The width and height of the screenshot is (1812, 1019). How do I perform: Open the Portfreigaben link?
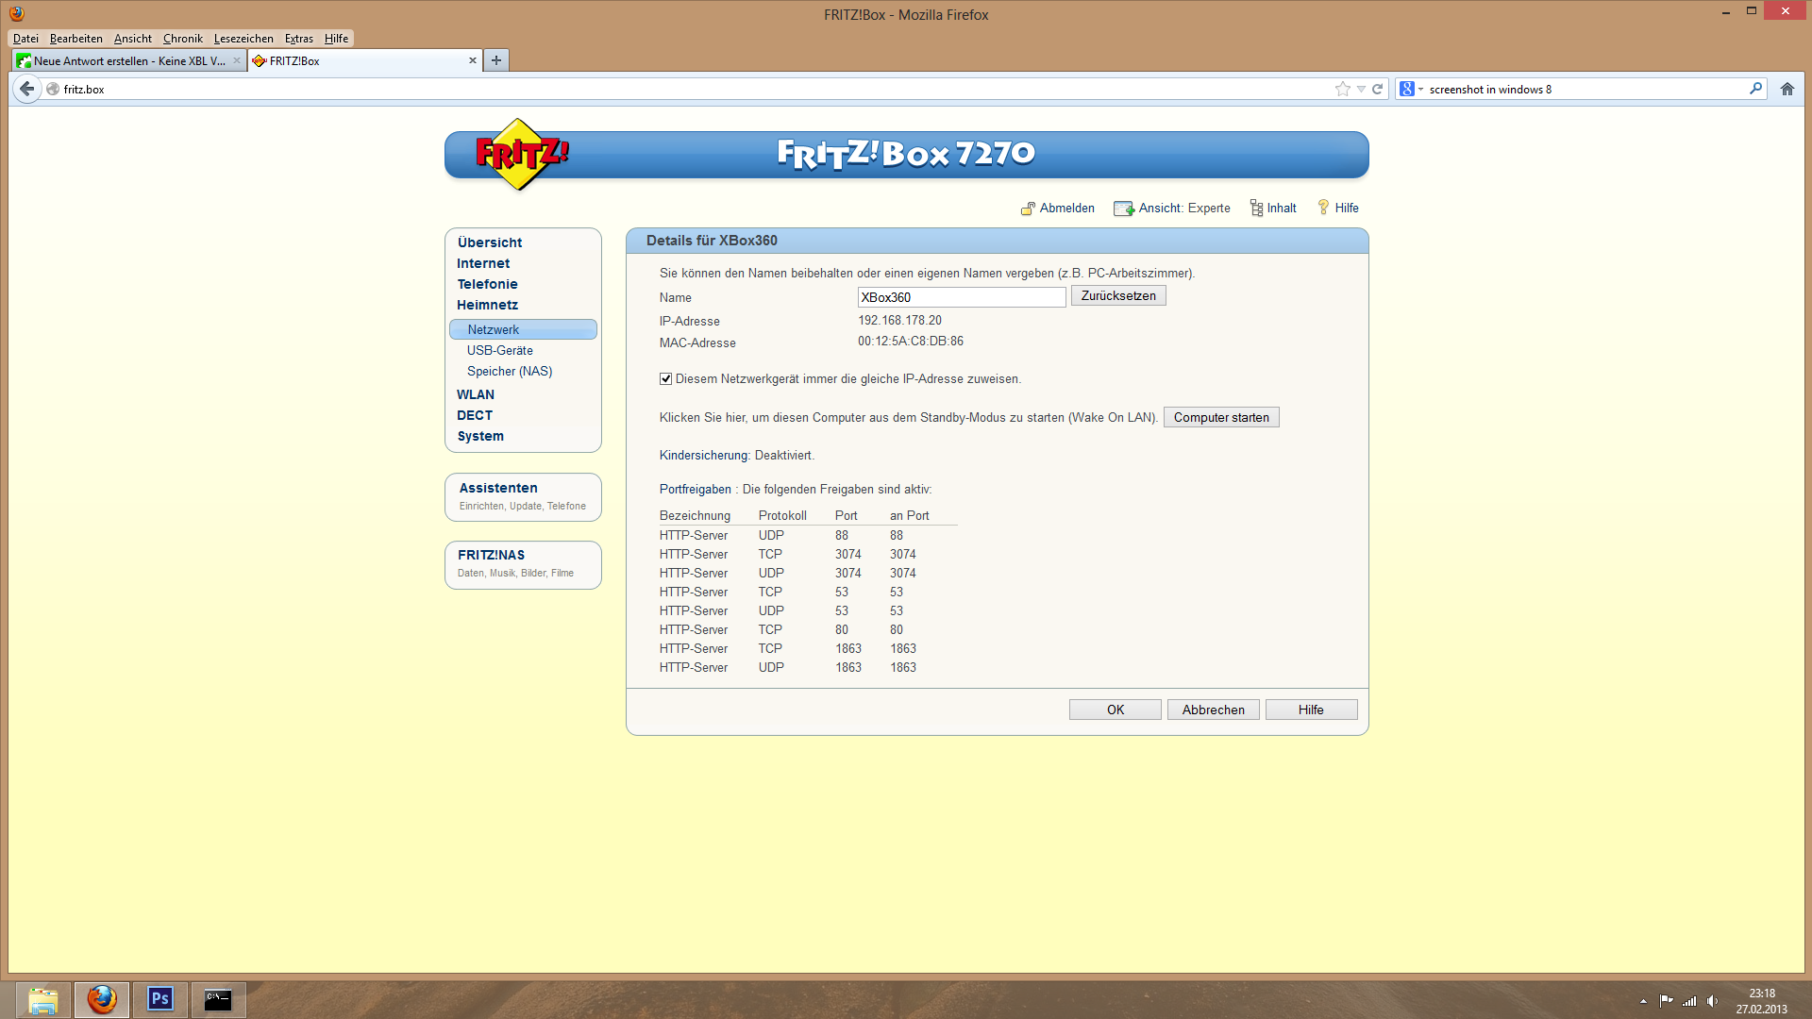tap(695, 490)
